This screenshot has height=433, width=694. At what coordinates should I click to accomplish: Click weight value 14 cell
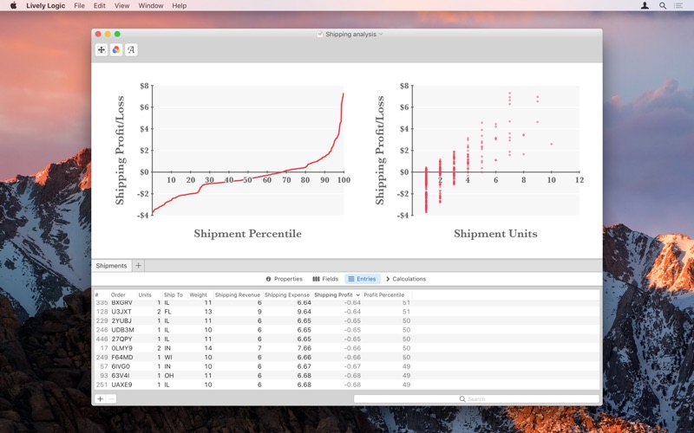tap(208, 348)
